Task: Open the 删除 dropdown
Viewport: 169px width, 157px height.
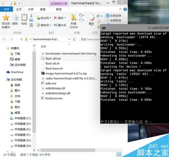Action: [60, 18]
